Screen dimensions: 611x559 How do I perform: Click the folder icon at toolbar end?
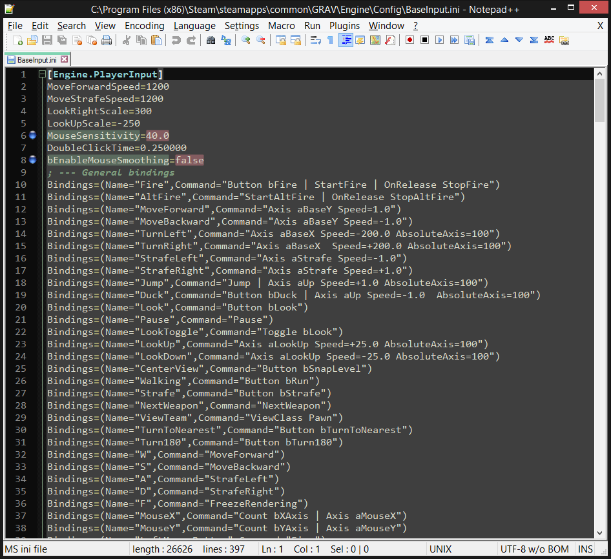point(564,40)
